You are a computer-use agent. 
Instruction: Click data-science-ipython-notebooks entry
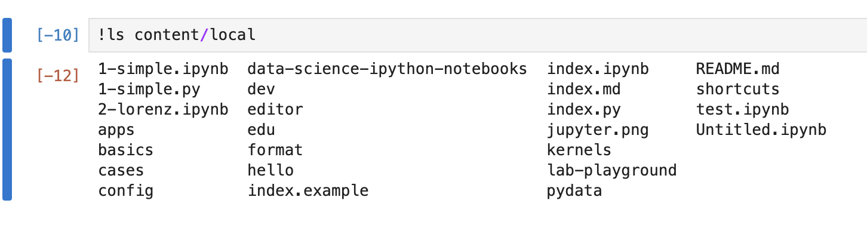point(387,69)
